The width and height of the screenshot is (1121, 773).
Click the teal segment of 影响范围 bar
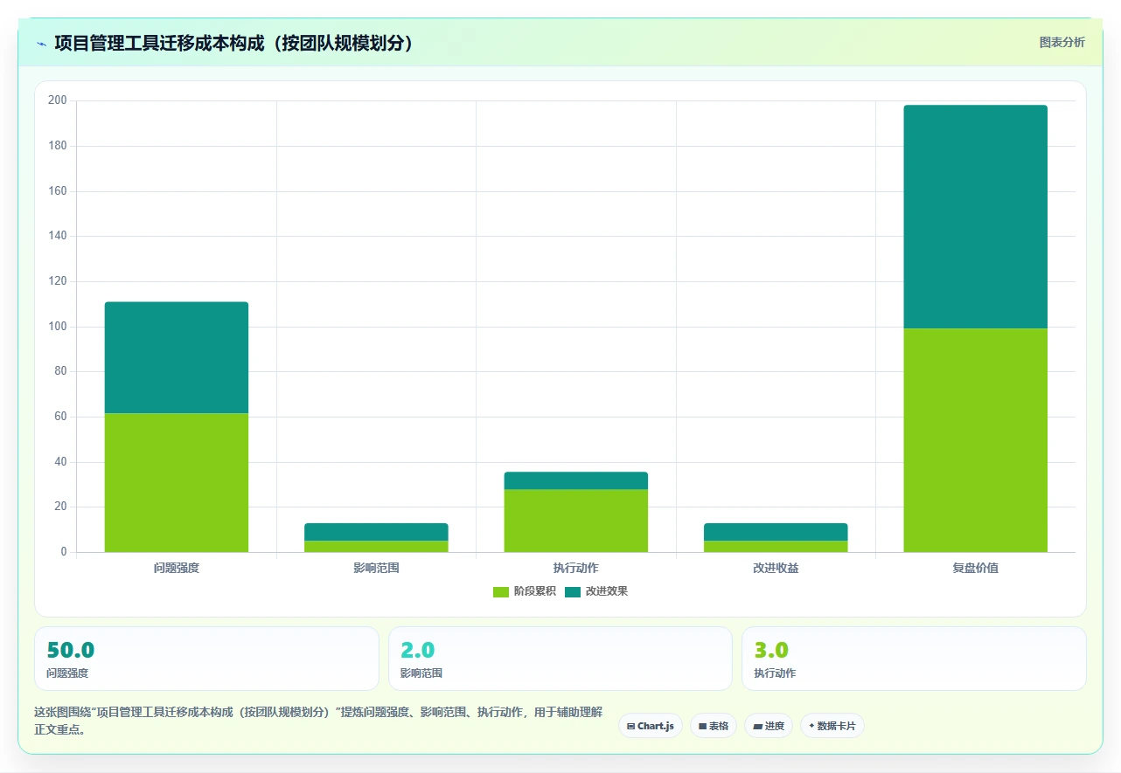coord(376,532)
